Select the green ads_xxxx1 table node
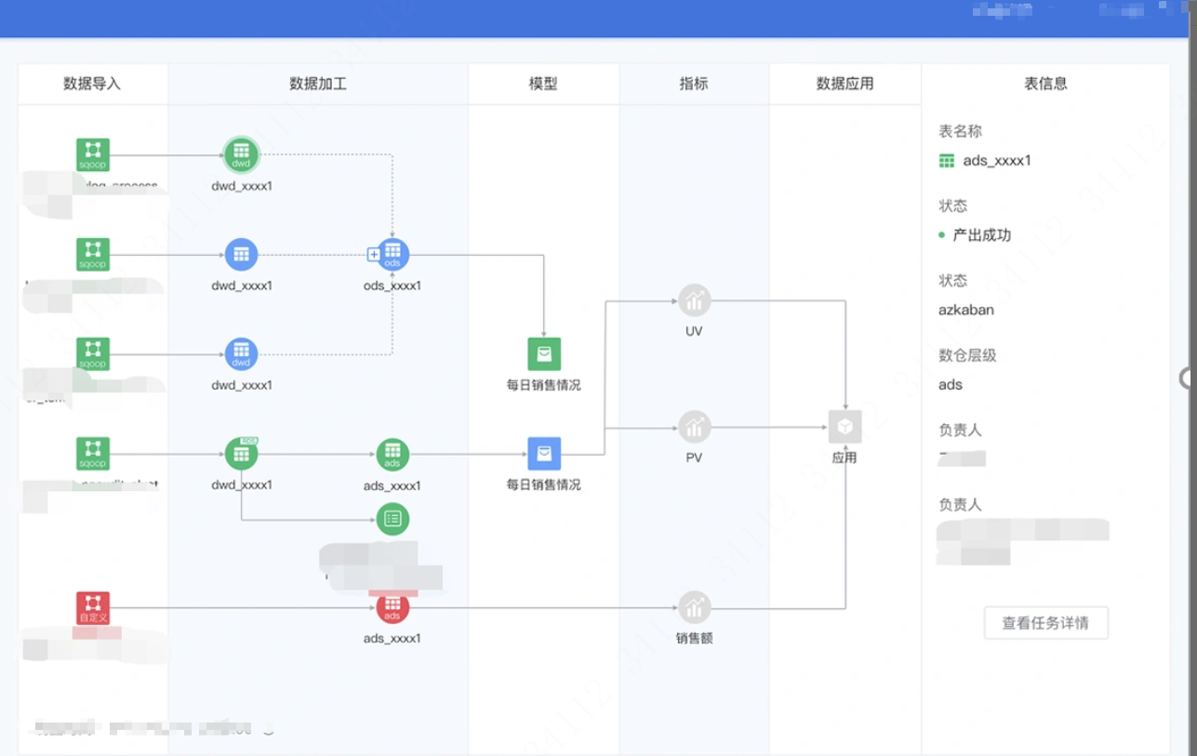The image size is (1197, 756). coord(392,455)
